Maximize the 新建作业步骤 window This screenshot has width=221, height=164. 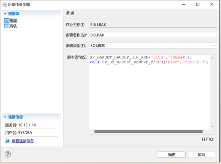coord(198,5)
